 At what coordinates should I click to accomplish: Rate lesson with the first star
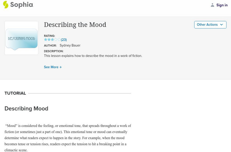(x=46, y=40)
